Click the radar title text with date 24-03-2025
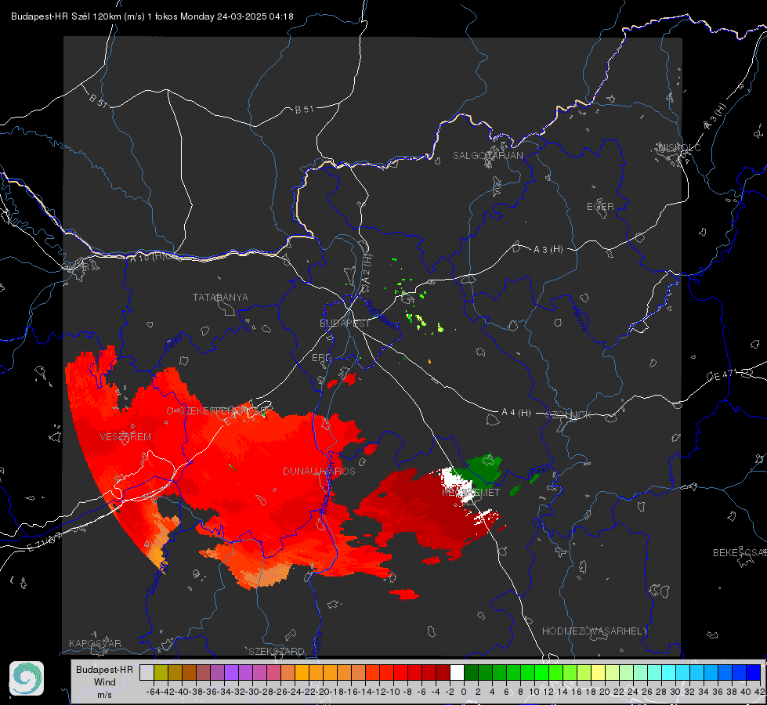The width and height of the screenshot is (767, 705). pos(152,16)
